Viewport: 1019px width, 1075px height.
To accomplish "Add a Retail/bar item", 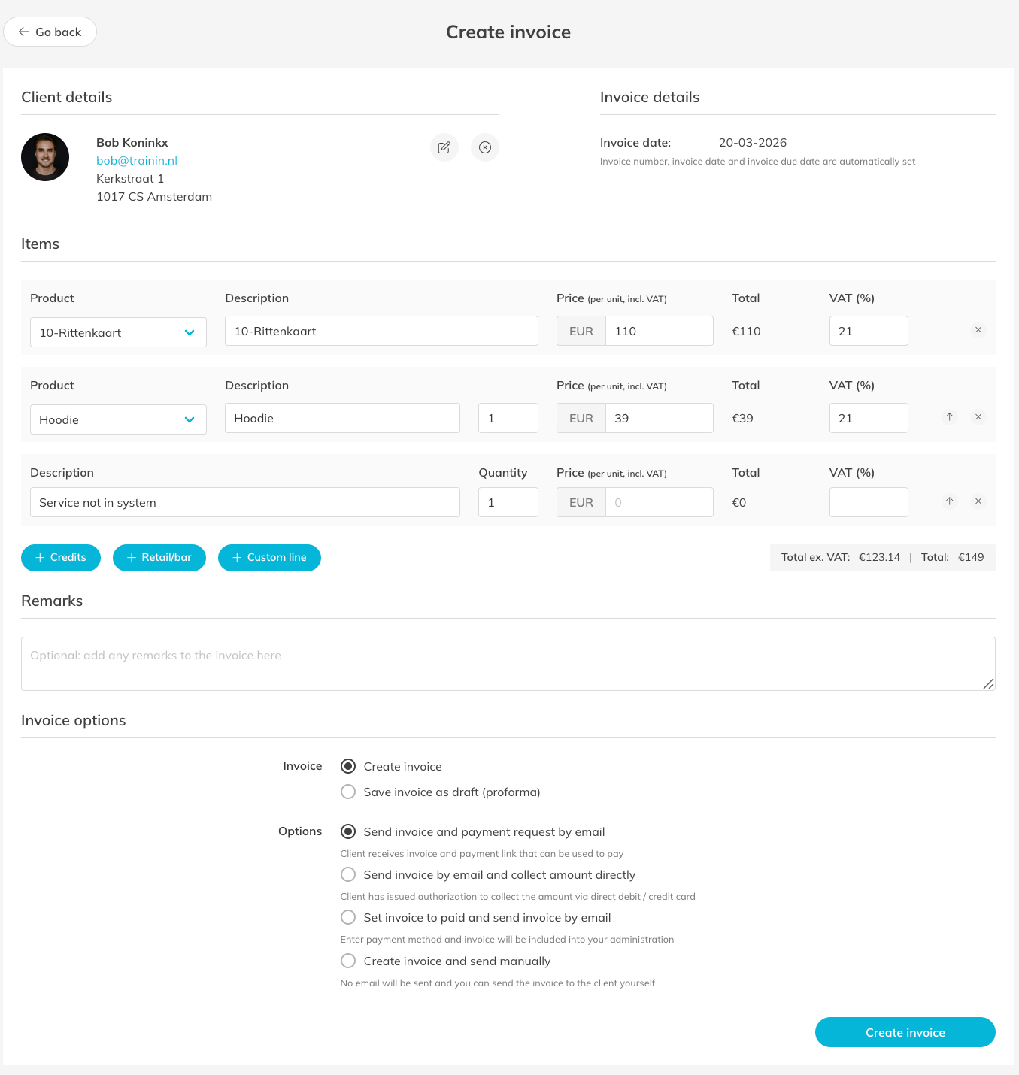I will 159,558.
